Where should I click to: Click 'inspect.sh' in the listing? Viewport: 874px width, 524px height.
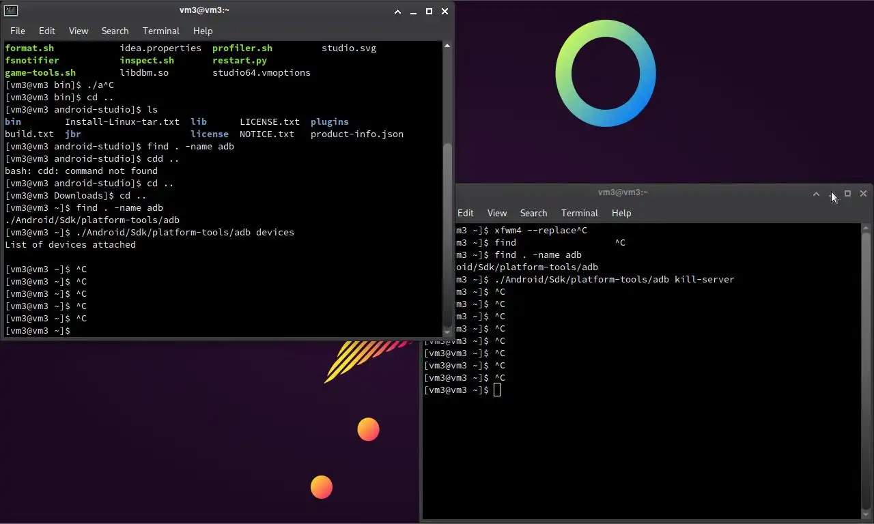(147, 60)
